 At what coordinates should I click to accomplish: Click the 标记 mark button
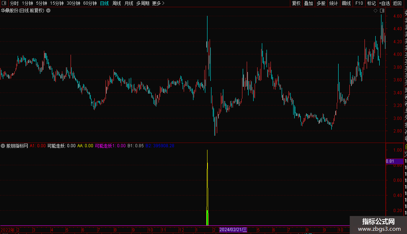[x=371, y=3]
